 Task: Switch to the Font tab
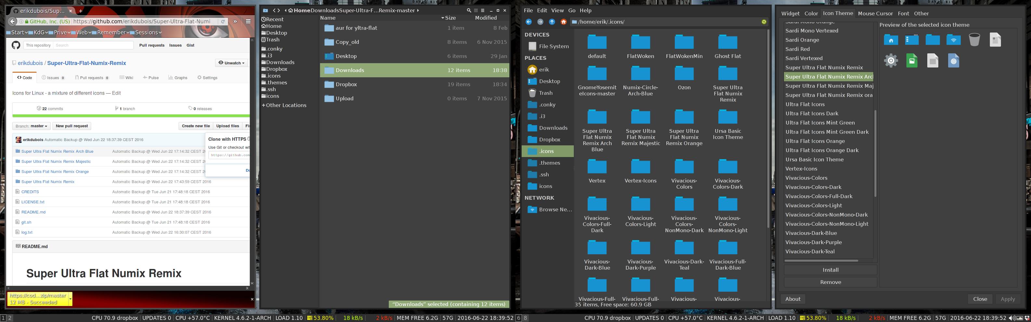point(903,13)
